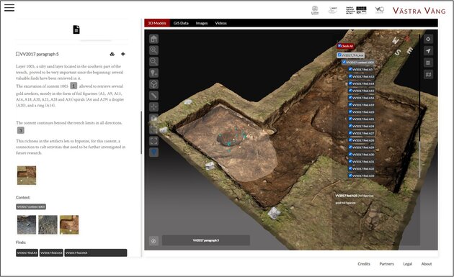454x277 pixels.
Task: Toggle the 3D cube view tool
Action: pos(153,84)
